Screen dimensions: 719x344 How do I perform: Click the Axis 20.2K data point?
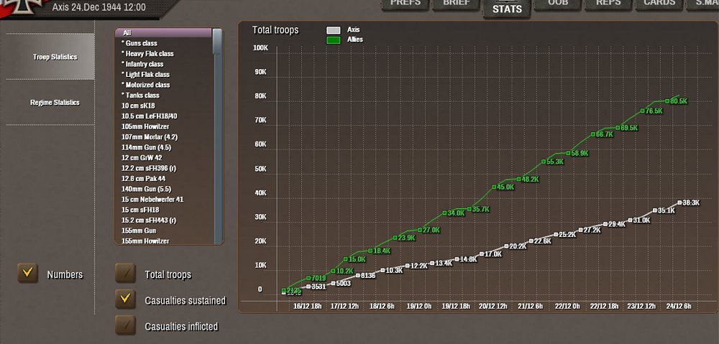point(506,246)
